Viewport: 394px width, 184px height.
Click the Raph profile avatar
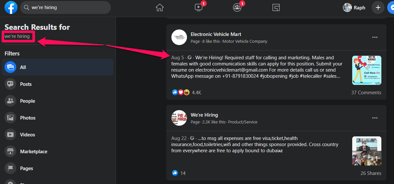pyautogui.click(x=347, y=7)
